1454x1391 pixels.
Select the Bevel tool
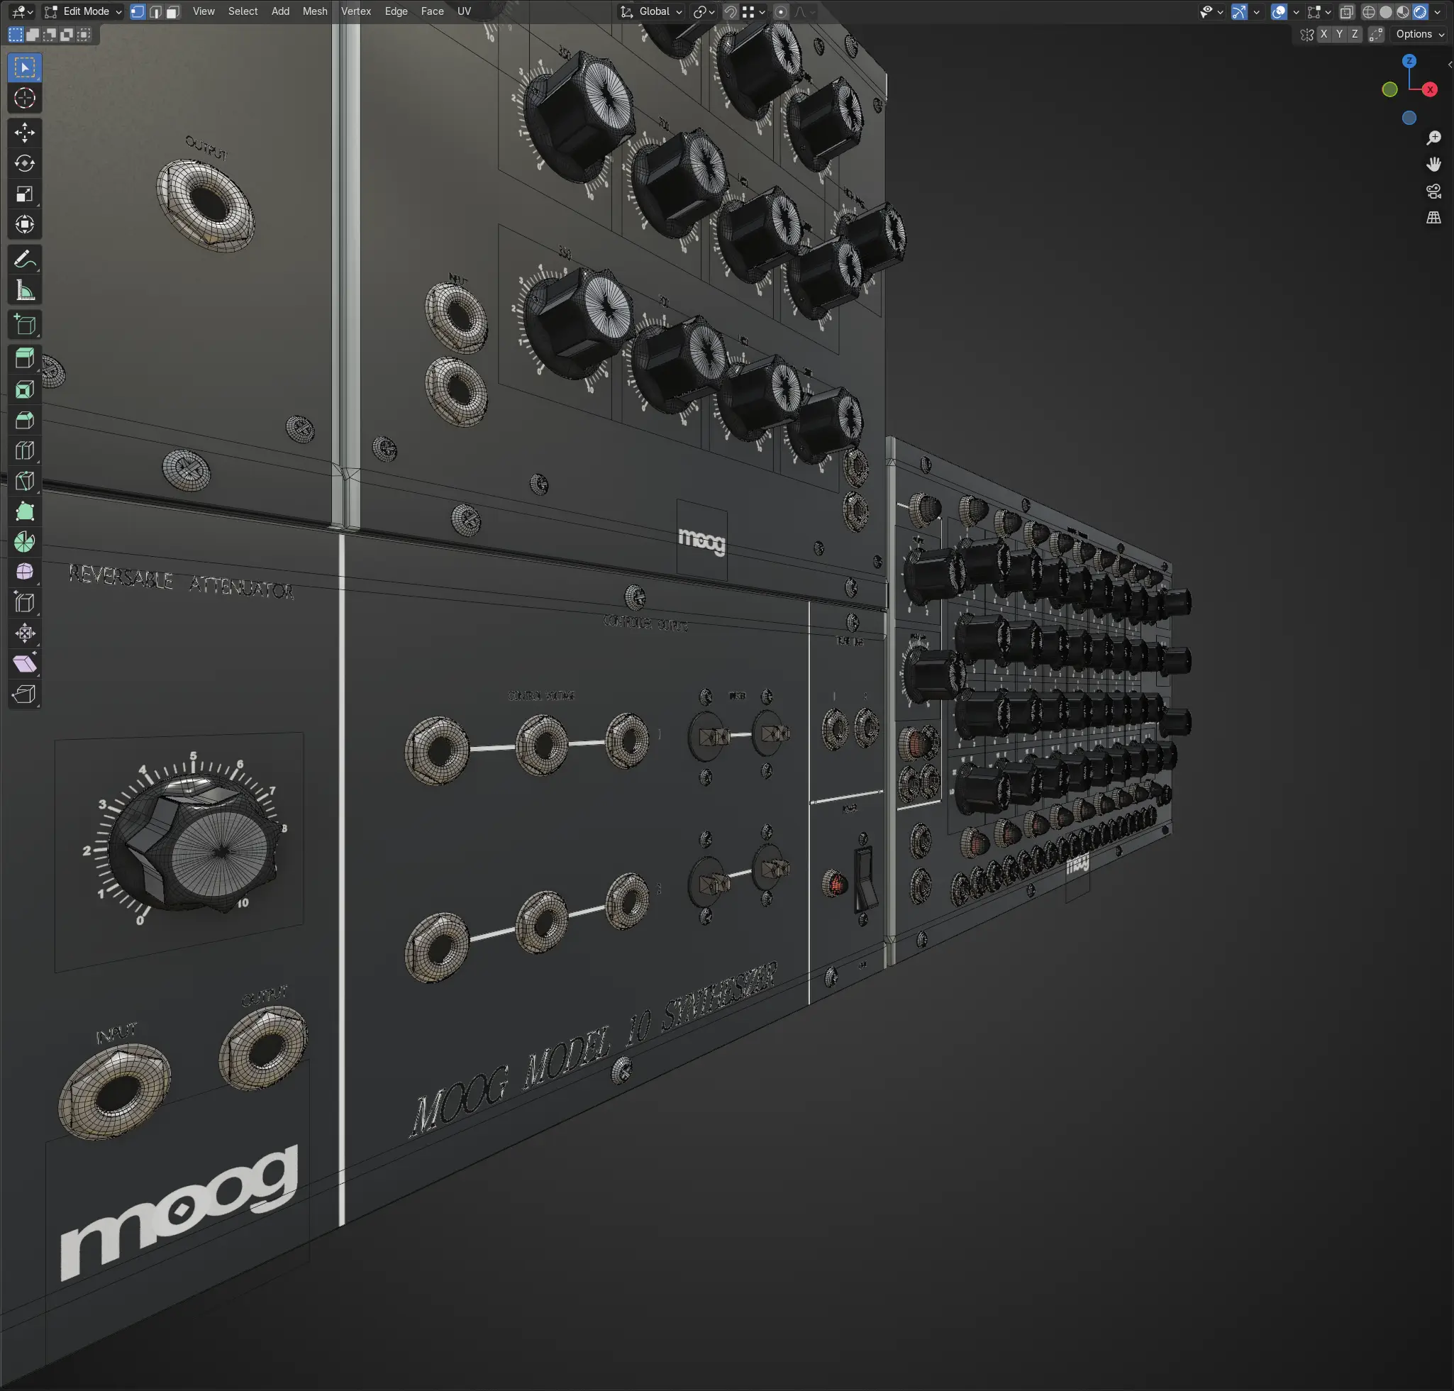tap(24, 421)
